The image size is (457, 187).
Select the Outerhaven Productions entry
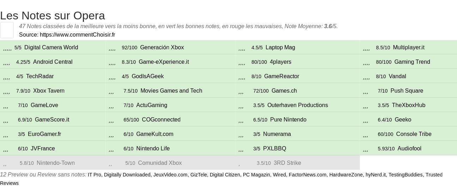(298, 105)
